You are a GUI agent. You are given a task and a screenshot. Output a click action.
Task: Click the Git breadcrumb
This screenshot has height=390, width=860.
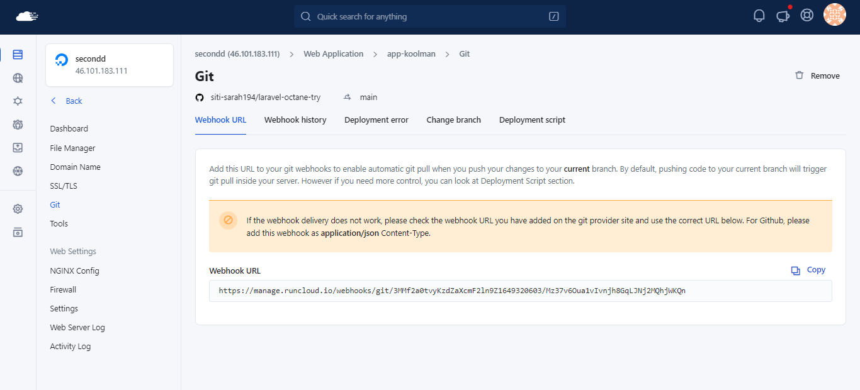click(465, 54)
